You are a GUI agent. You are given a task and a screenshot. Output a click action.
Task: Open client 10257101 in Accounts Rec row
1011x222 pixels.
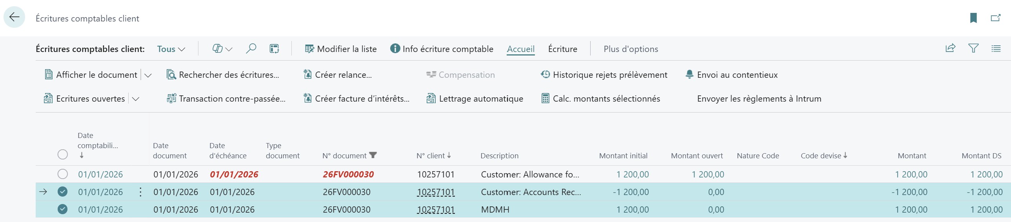(x=436, y=192)
